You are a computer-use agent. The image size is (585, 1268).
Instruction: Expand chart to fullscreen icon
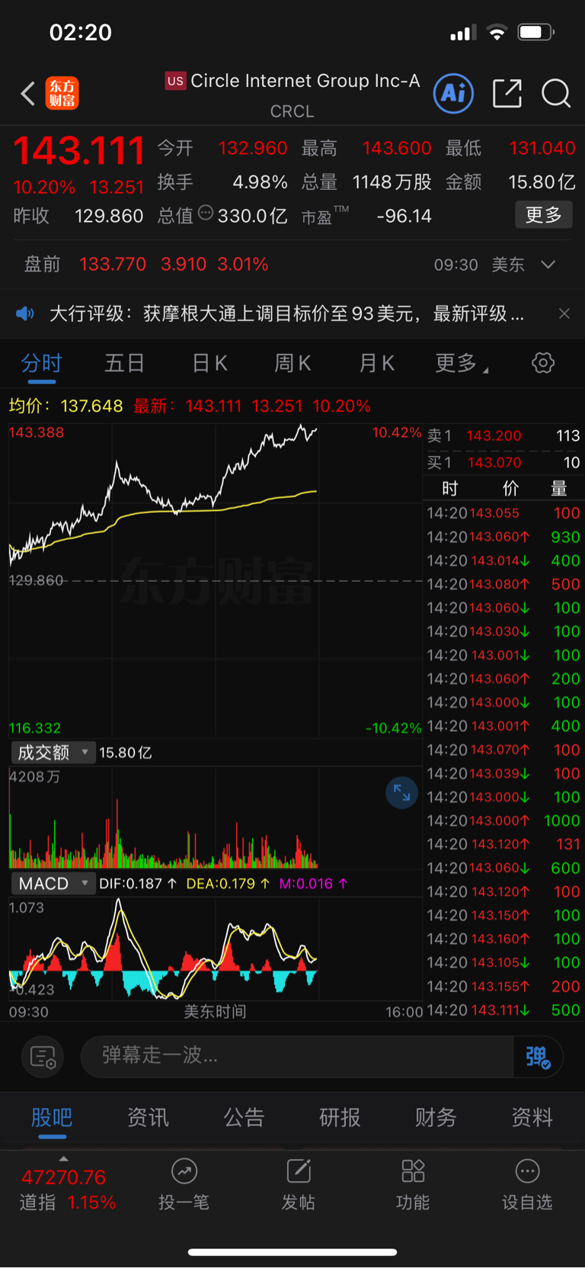401,793
